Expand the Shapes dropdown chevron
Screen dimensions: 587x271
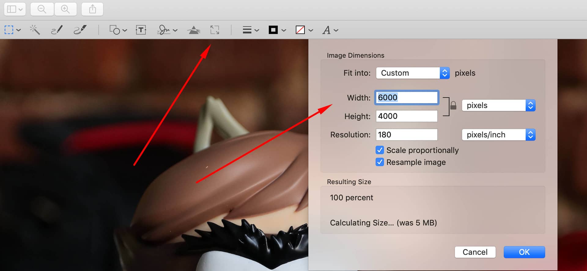[124, 30]
